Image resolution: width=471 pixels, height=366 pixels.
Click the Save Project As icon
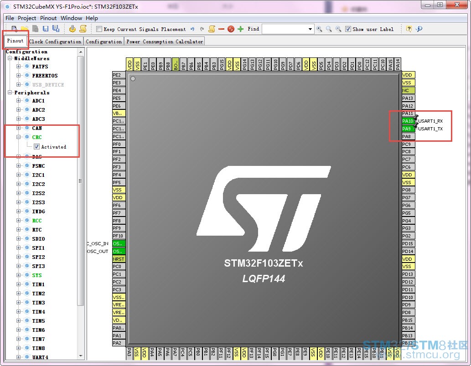pyautogui.click(x=56, y=29)
